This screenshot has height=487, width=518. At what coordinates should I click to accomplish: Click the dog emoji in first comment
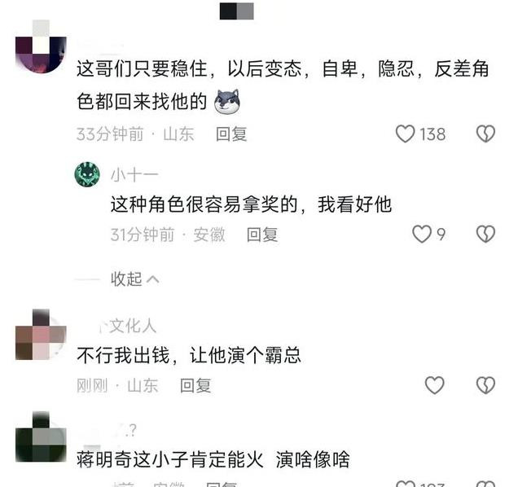click(x=227, y=102)
